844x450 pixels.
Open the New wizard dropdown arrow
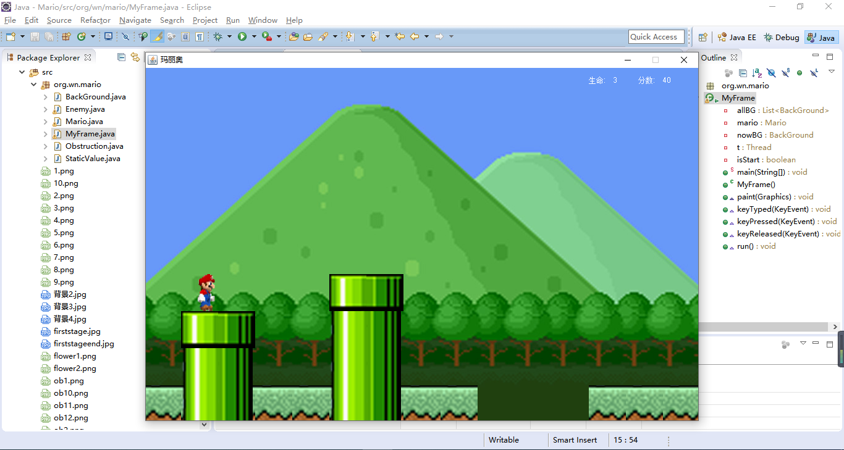coord(22,37)
